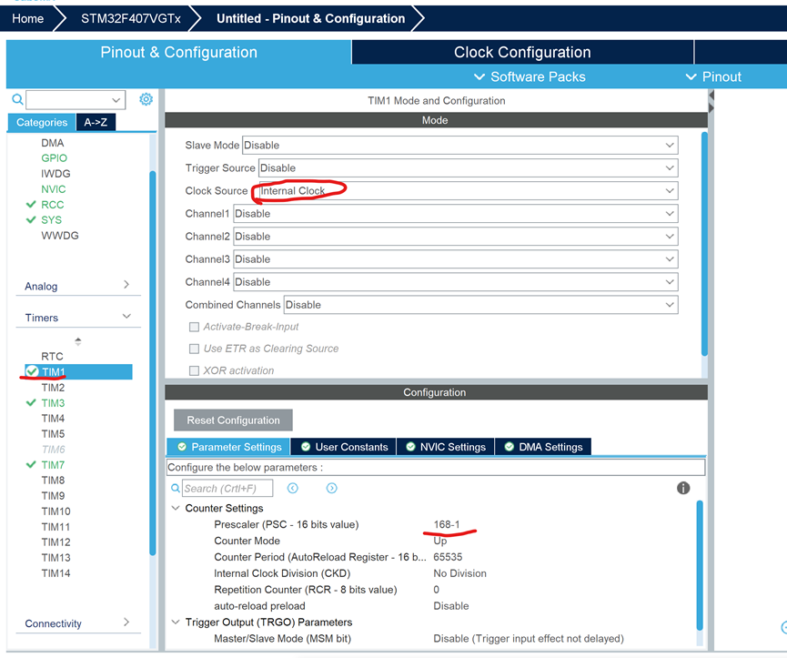
Task: Click the auto-reload preload value Disable
Action: [450, 606]
